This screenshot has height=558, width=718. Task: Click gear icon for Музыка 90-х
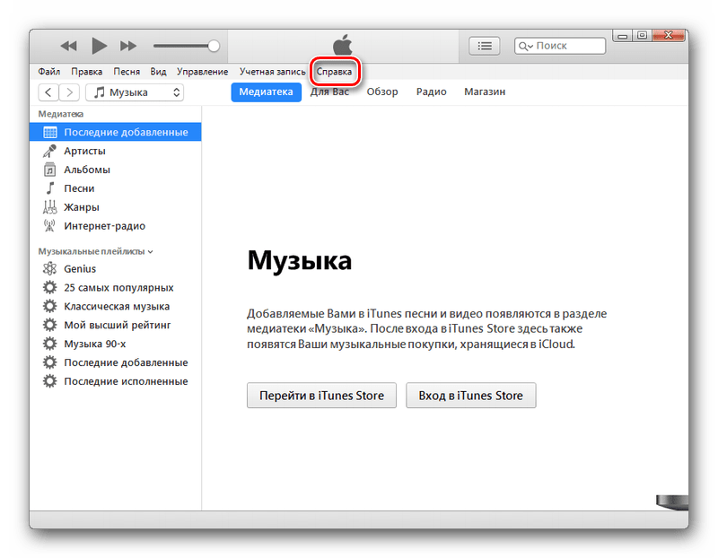pyautogui.click(x=49, y=344)
